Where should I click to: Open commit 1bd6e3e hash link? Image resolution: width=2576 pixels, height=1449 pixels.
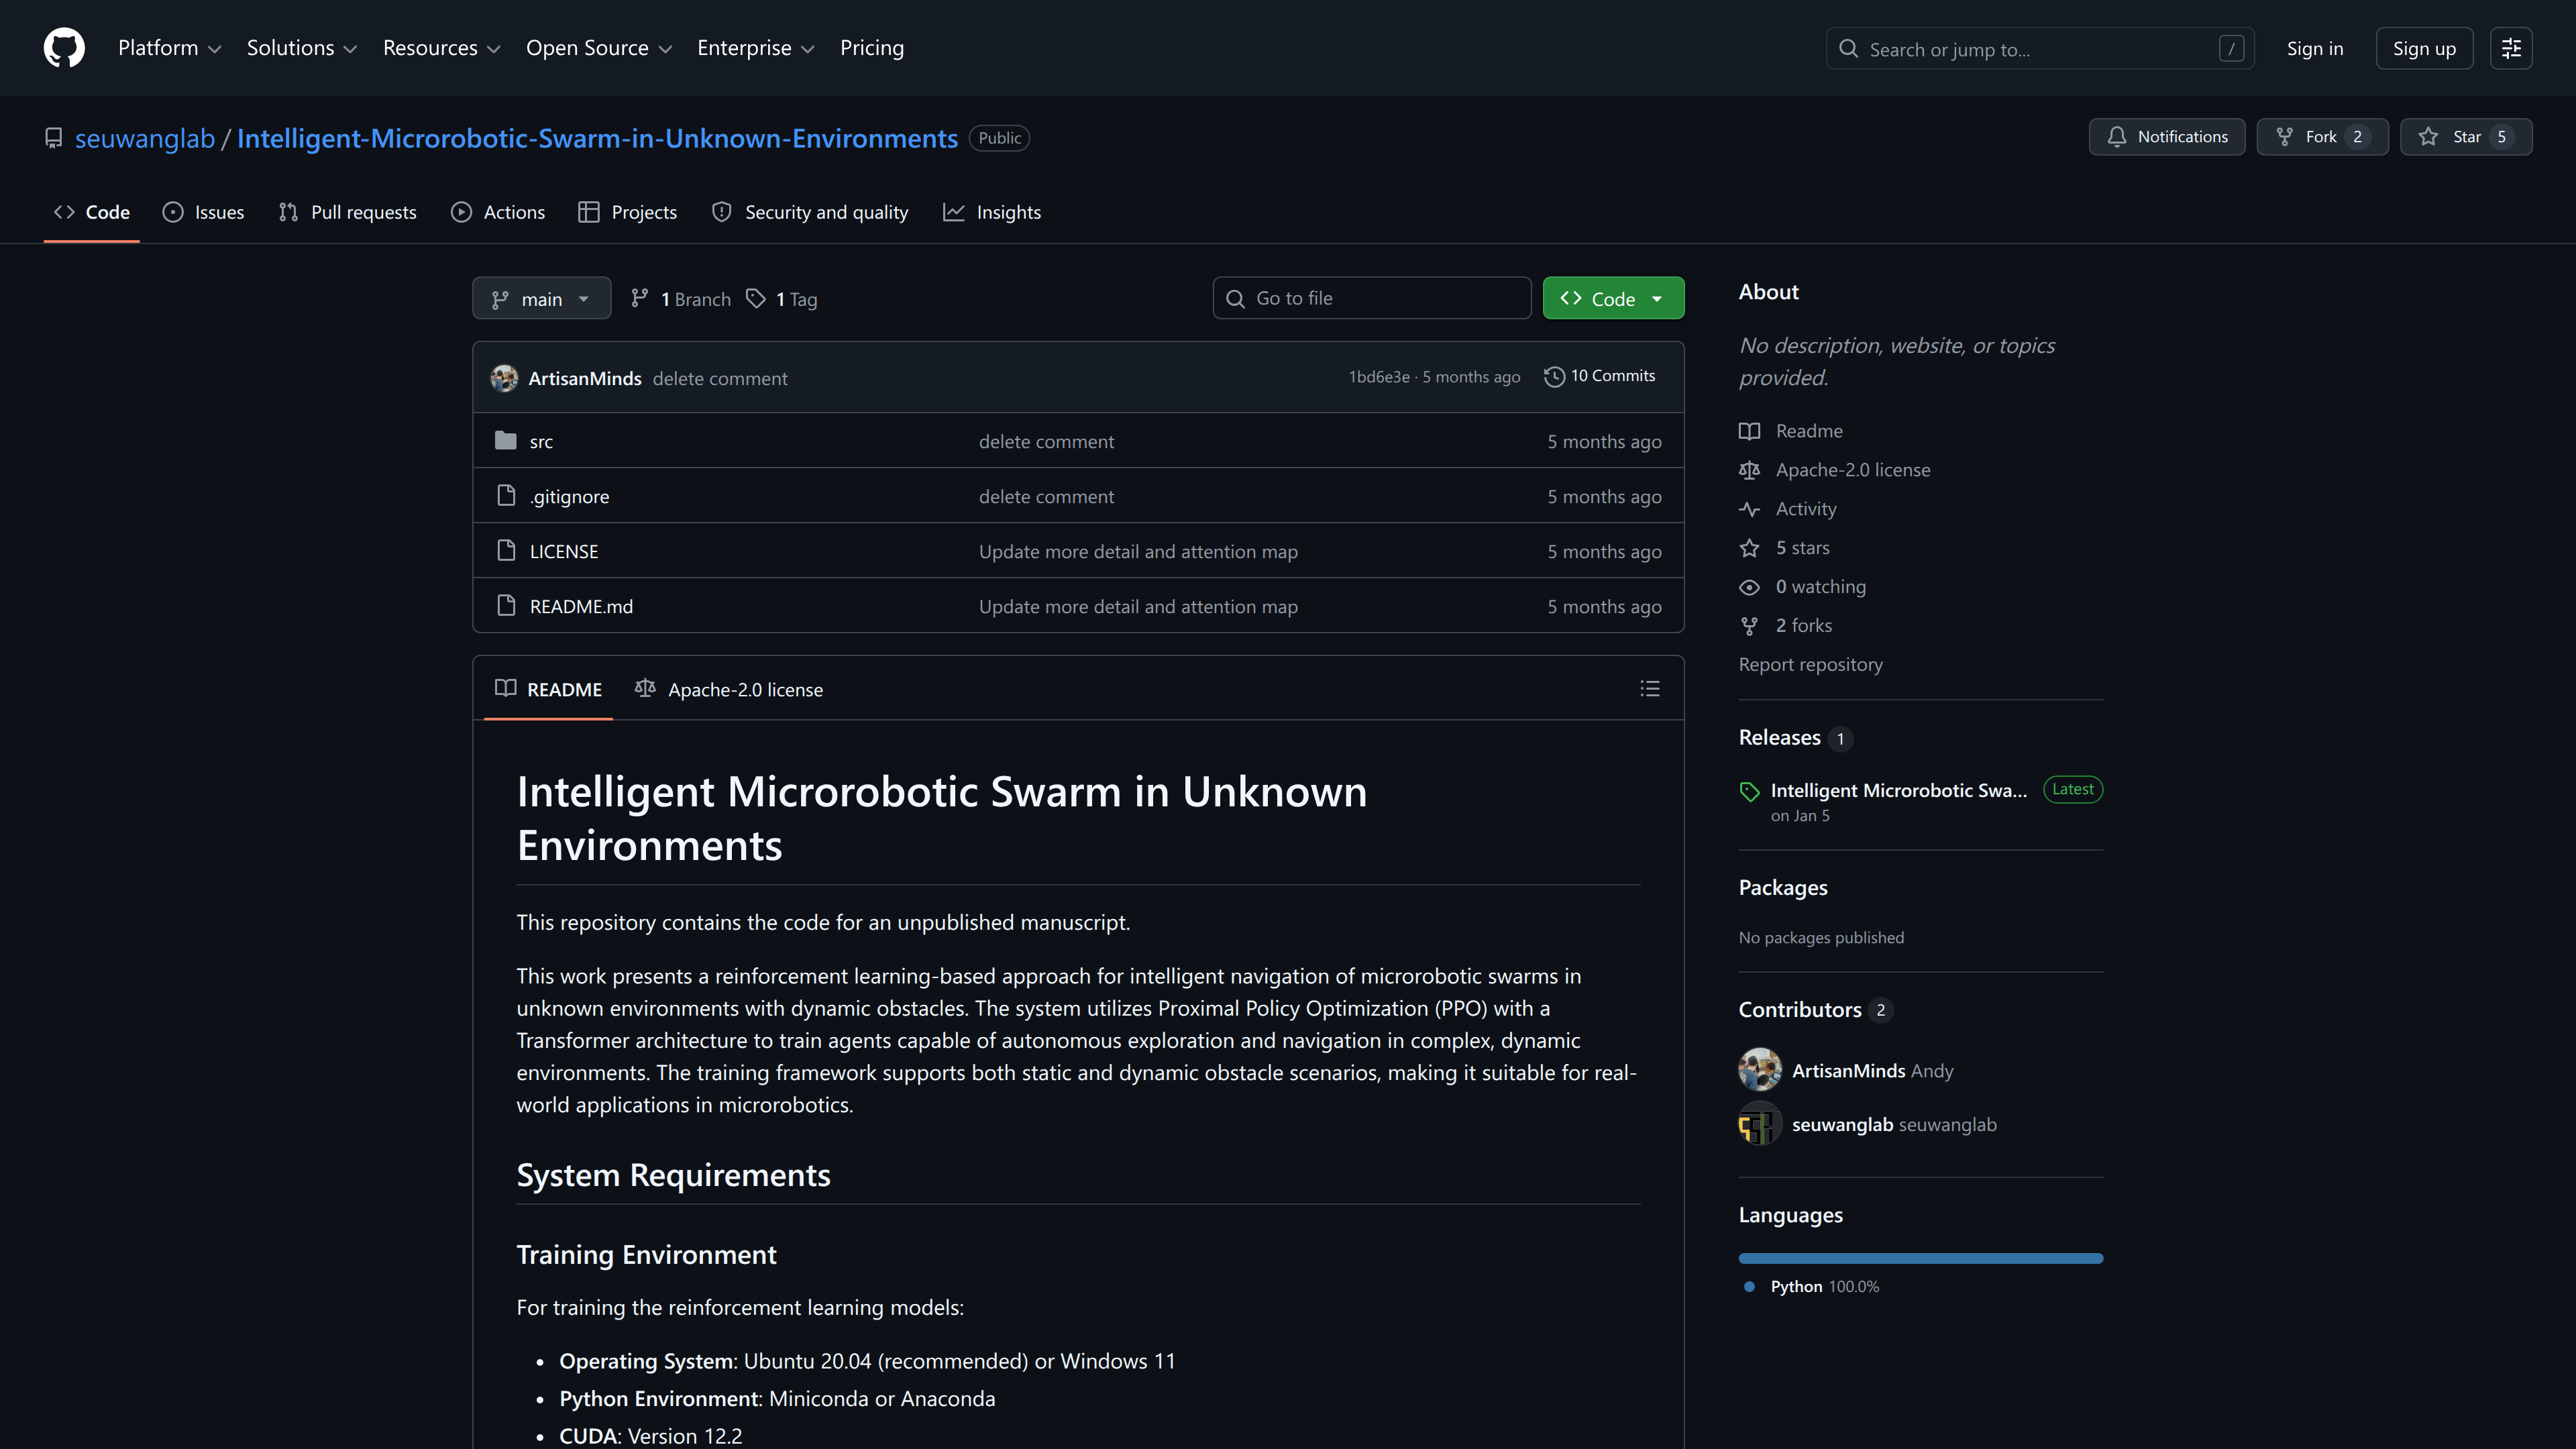click(1379, 377)
